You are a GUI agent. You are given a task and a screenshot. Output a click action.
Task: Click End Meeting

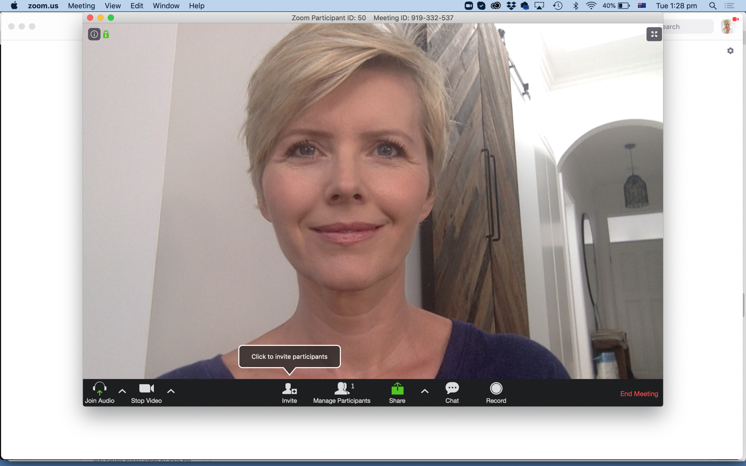point(638,394)
